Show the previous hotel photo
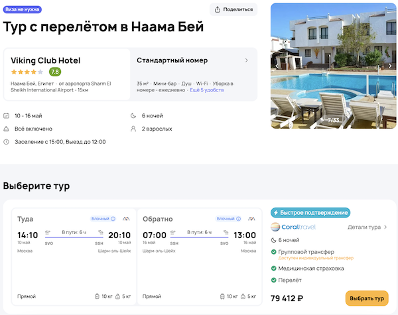Screen dimensions: 398x315 (x=277, y=66)
